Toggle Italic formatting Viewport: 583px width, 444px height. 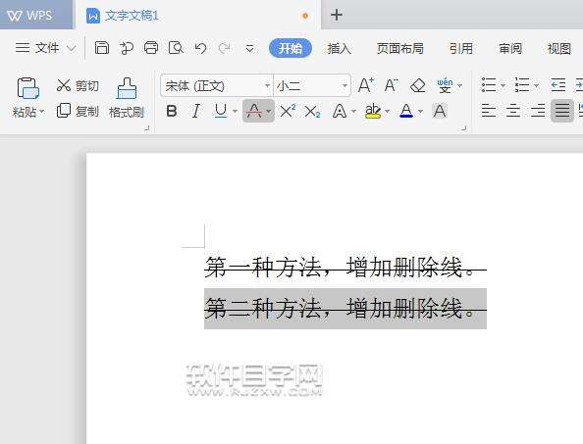196,111
